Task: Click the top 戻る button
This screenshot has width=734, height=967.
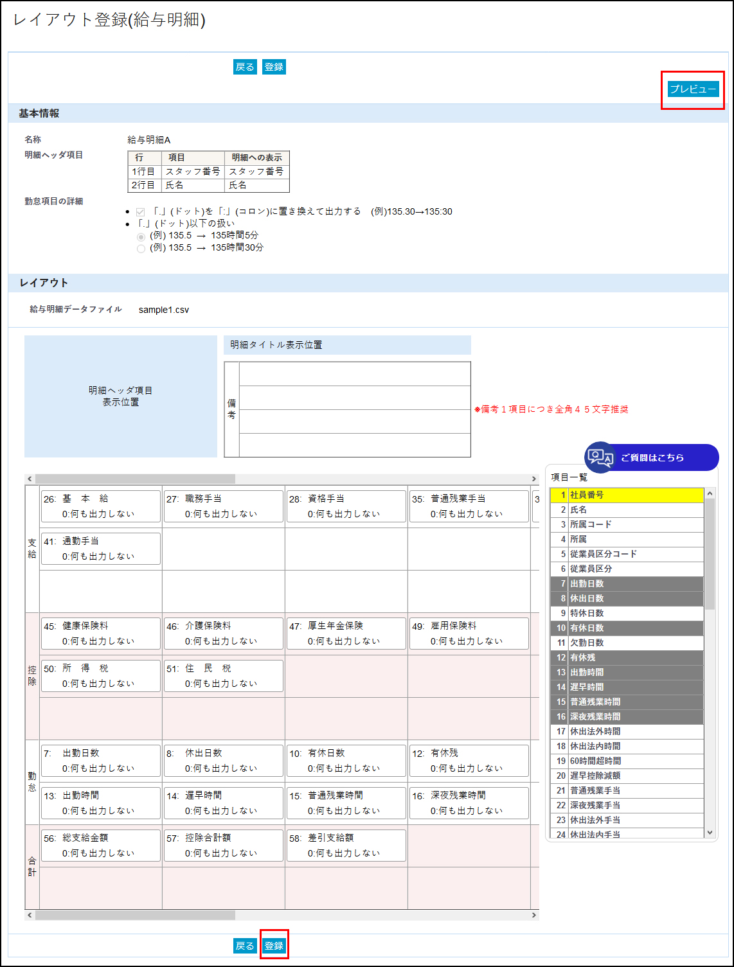Action: click(x=244, y=67)
